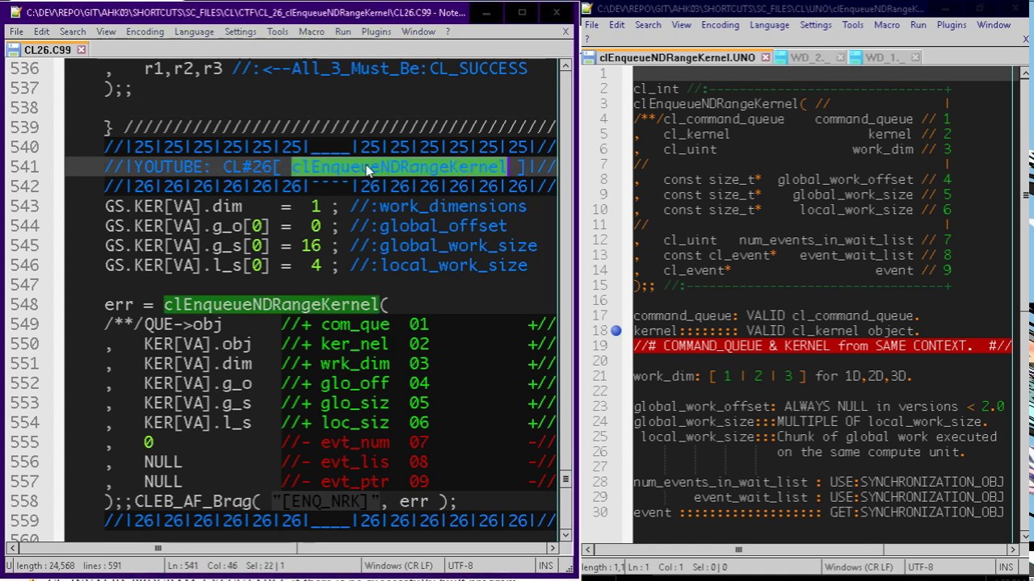Switch to the WD_1._ tab
This screenshot has height=581, width=1034.
pos(884,58)
